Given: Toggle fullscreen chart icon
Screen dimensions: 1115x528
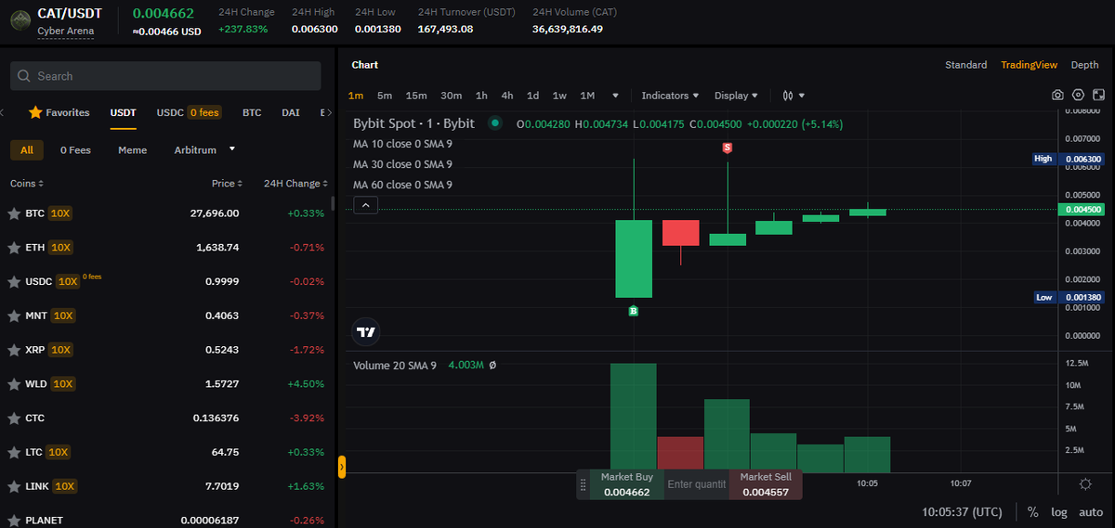Looking at the screenshot, I should click(1099, 96).
